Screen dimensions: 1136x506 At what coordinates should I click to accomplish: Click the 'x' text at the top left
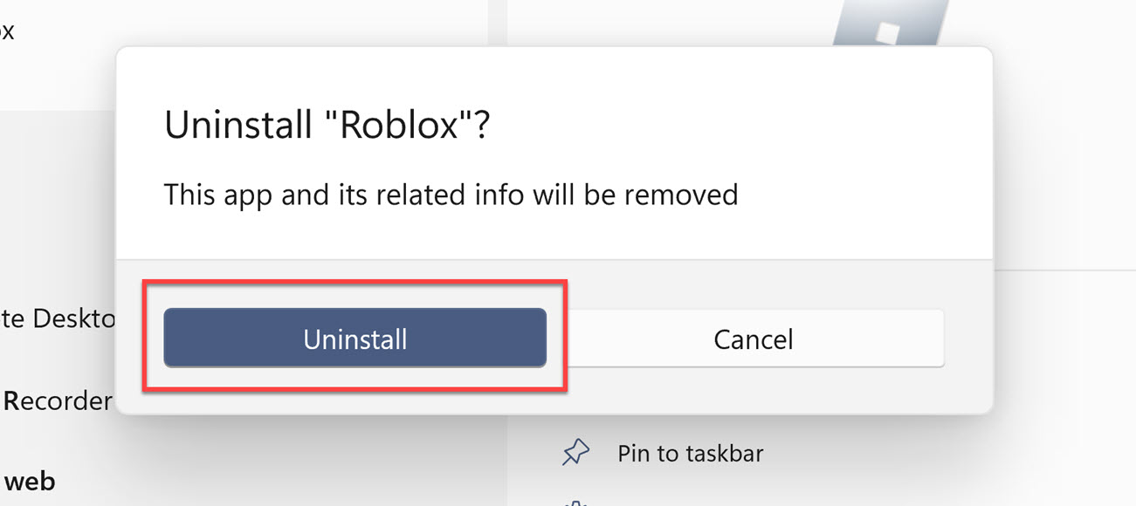(9, 30)
